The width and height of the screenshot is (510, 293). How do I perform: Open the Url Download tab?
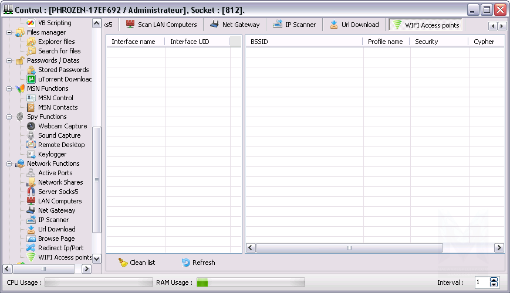click(x=354, y=25)
